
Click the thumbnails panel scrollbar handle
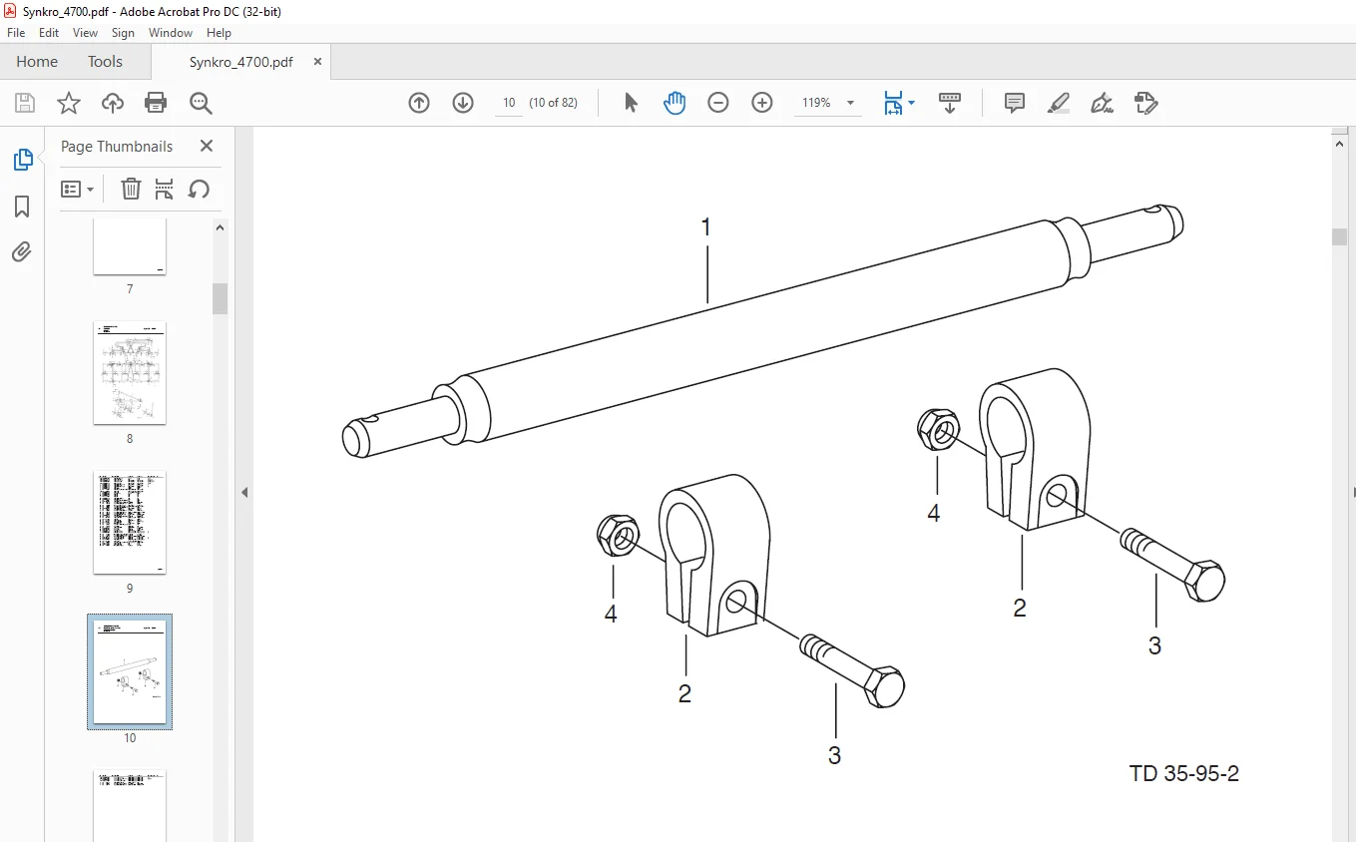click(221, 298)
